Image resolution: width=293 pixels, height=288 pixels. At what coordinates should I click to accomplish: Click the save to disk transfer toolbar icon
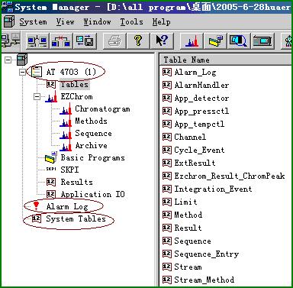pos(85,40)
